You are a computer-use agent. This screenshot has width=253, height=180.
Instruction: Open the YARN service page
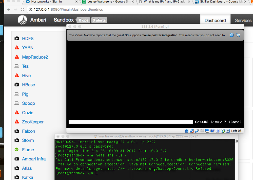[x=28, y=48]
